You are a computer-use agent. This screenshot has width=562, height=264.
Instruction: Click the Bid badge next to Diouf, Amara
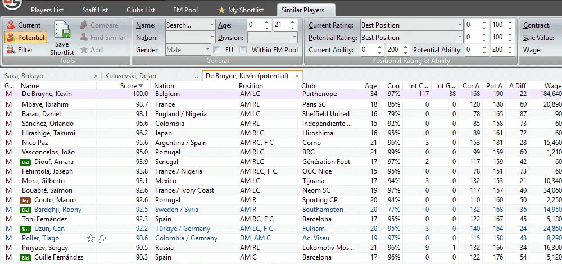[x=25, y=162]
